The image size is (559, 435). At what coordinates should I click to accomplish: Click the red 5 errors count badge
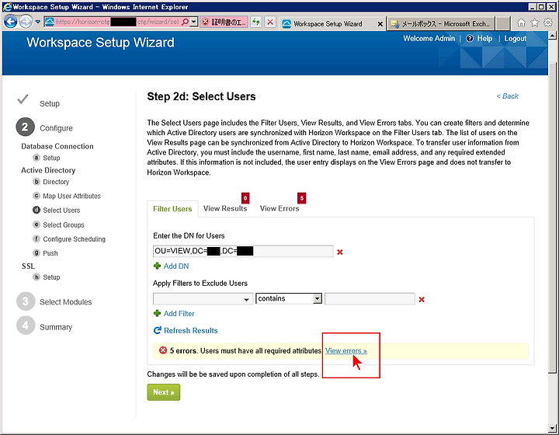(x=301, y=198)
